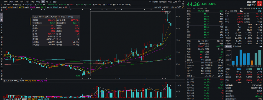Open 工具 tools menu

point(175,2)
